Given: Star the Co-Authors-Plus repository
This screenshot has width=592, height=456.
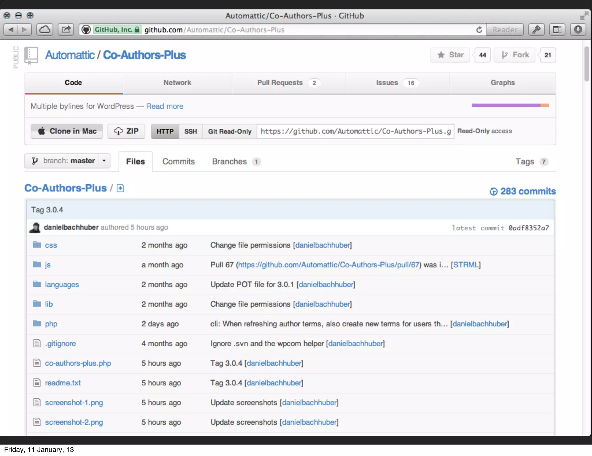Looking at the screenshot, I should click(450, 55).
